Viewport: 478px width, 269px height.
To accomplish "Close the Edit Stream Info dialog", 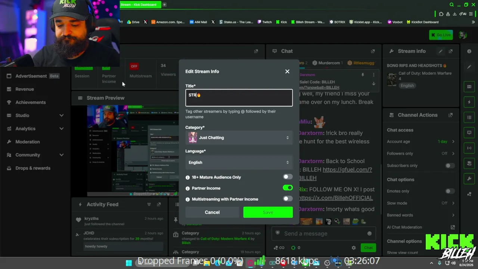I will pyautogui.click(x=287, y=71).
